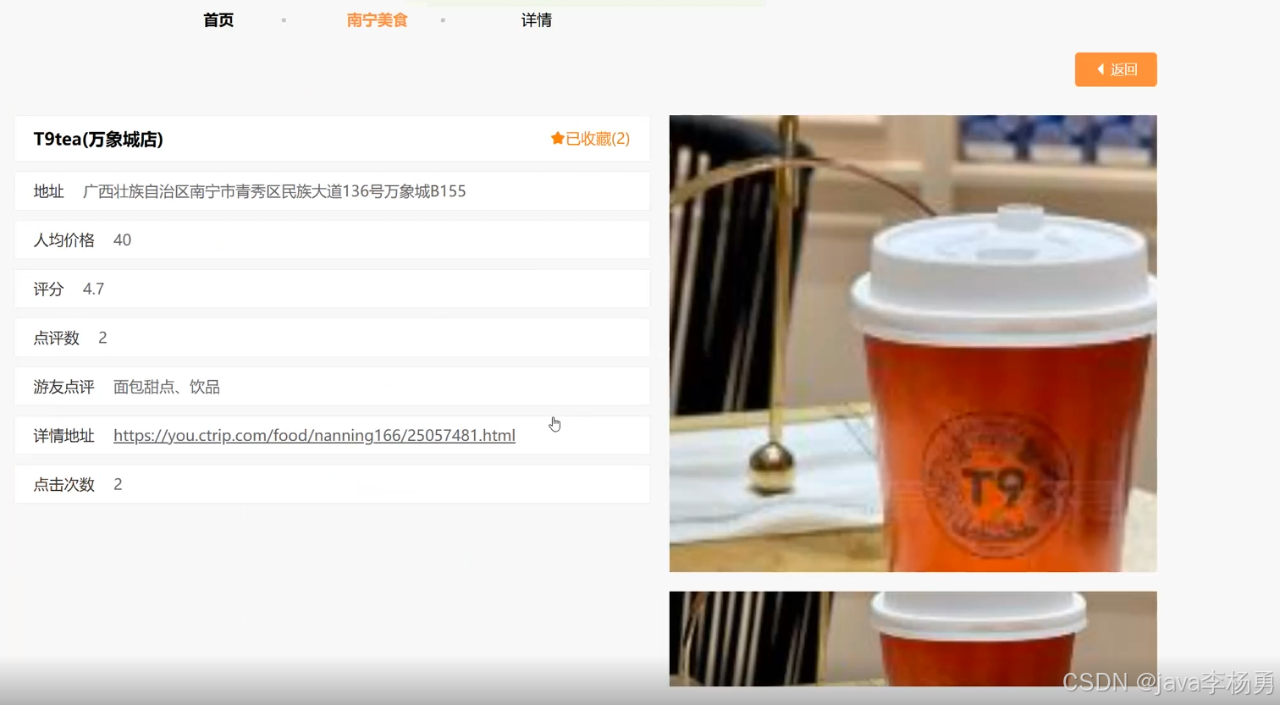Viewport: 1280px width, 705px height.
Task: Click the 详情地址 field label
Action: [x=63, y=436]
